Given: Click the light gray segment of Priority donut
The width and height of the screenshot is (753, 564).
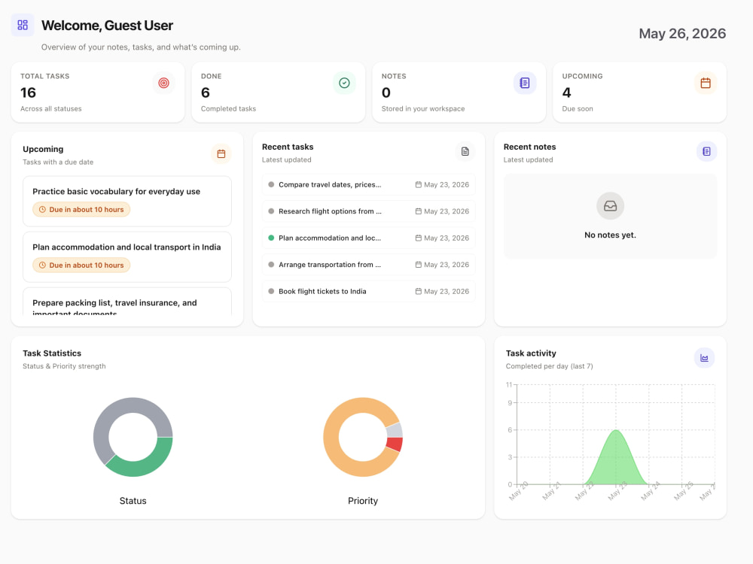Looking at the screenshot, I should (395, 430).
